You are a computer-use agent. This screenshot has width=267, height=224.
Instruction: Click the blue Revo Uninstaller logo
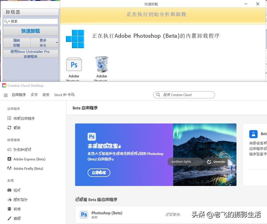[75, 39]
